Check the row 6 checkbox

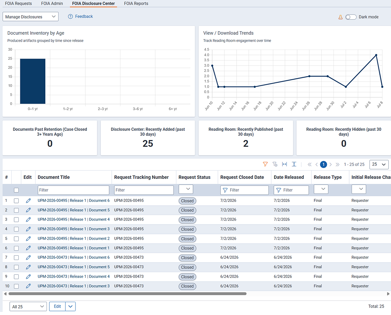(x=16, y=248)
